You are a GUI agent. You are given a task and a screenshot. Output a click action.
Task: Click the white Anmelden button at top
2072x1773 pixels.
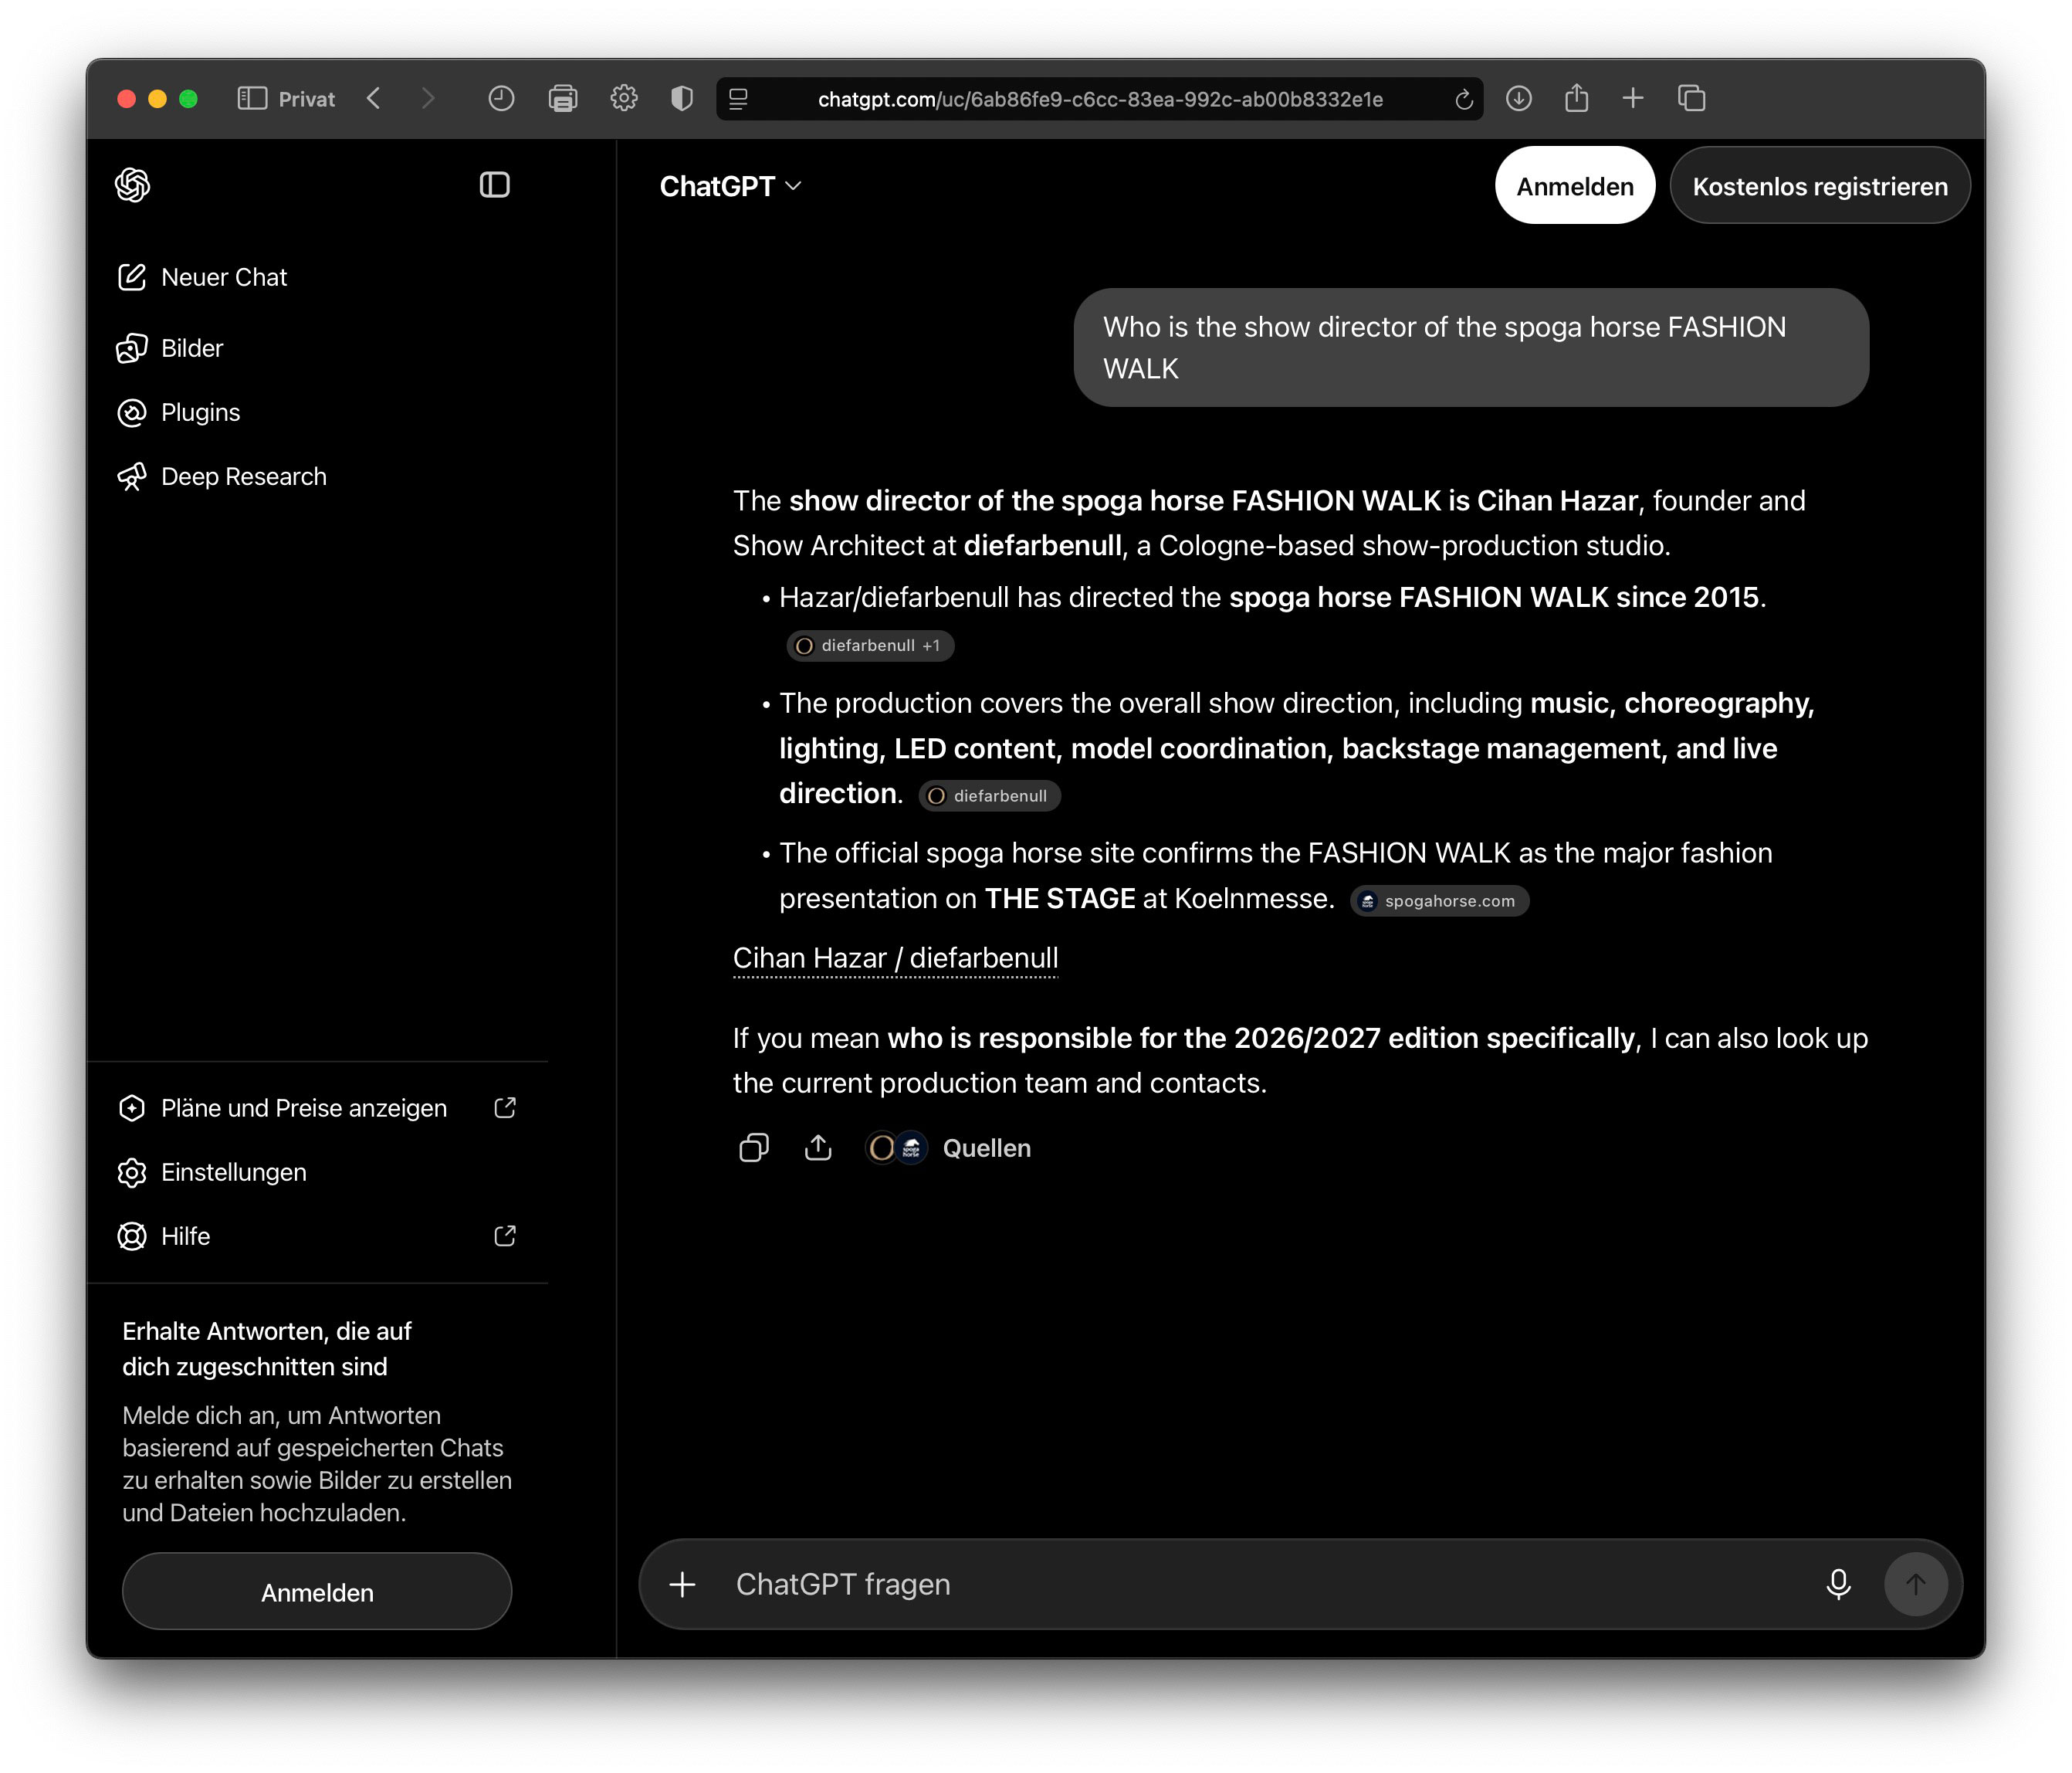1575,186
